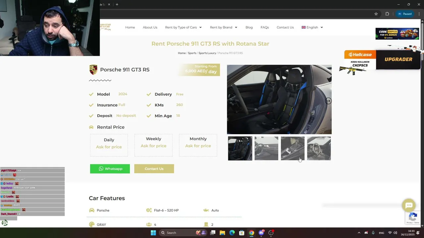The height and width of the screenshot is (238, 424).
Task: Open the English language selector
Action: pyautogui.click(x=312, y=27)
